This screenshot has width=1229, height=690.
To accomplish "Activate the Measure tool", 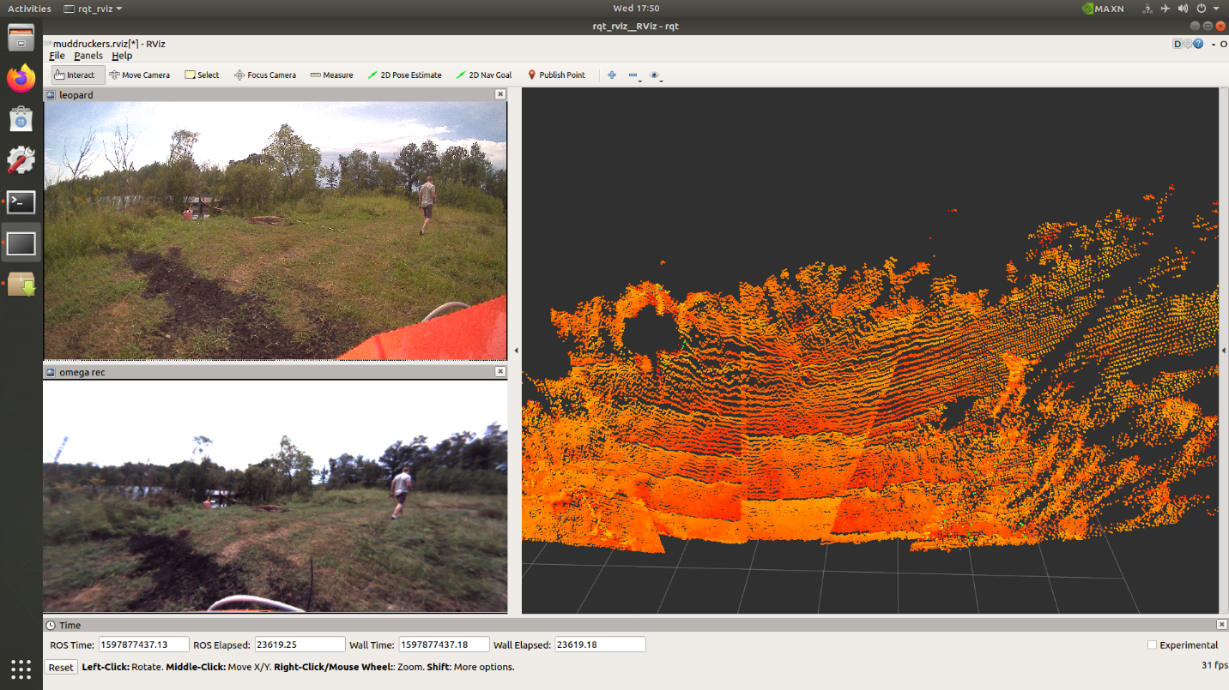I will [331, 75].
